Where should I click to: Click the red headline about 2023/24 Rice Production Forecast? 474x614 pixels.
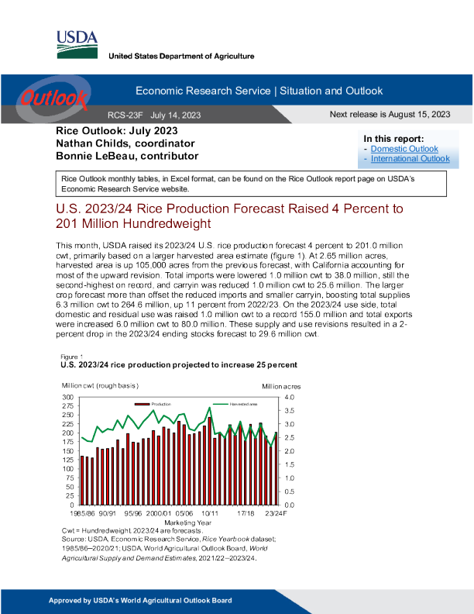pyautogui.click(x=229, y=216)
